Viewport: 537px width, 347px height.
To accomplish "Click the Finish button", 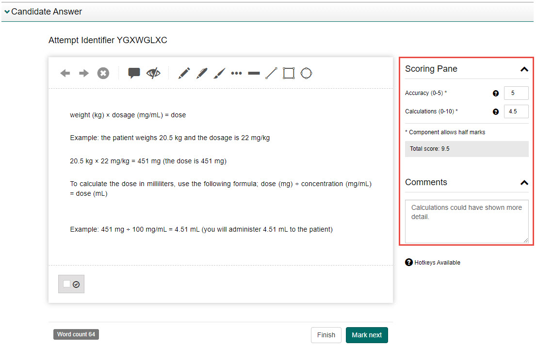I will (326, 335).
